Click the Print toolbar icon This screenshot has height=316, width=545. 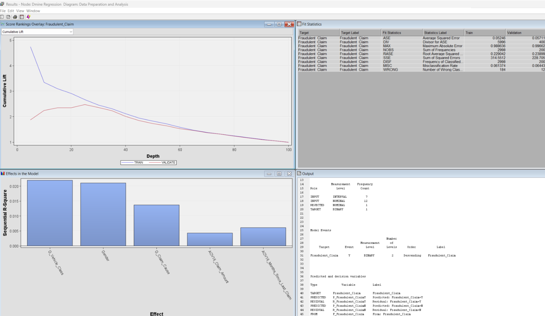pyautogui.click(x=15, y=17)
